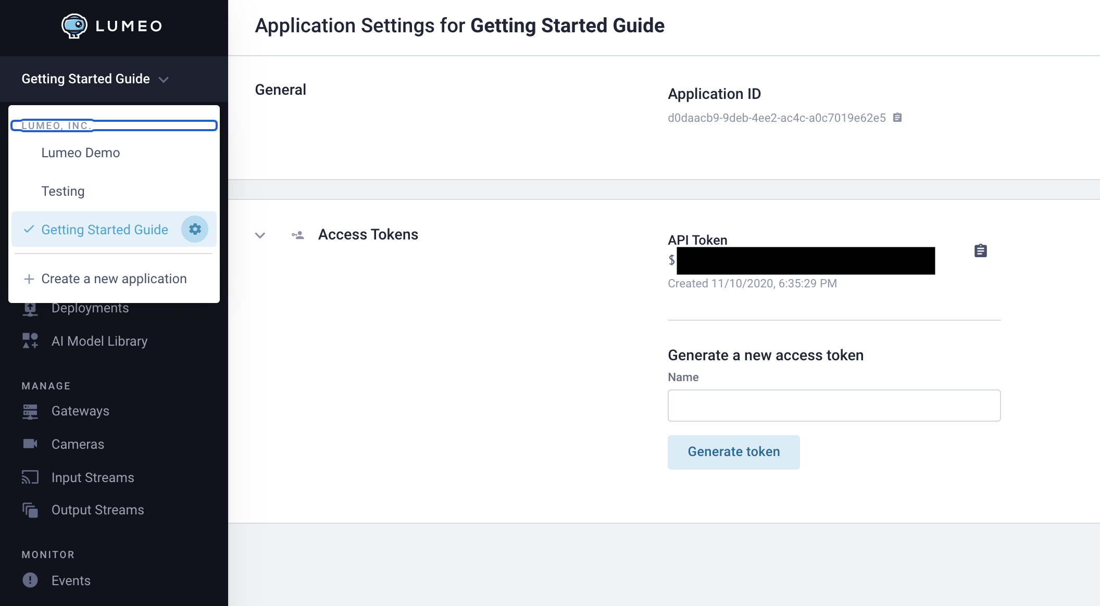Click the AI Model Library icon
The height and width of the screenshot is (606, 1100).
30,341
